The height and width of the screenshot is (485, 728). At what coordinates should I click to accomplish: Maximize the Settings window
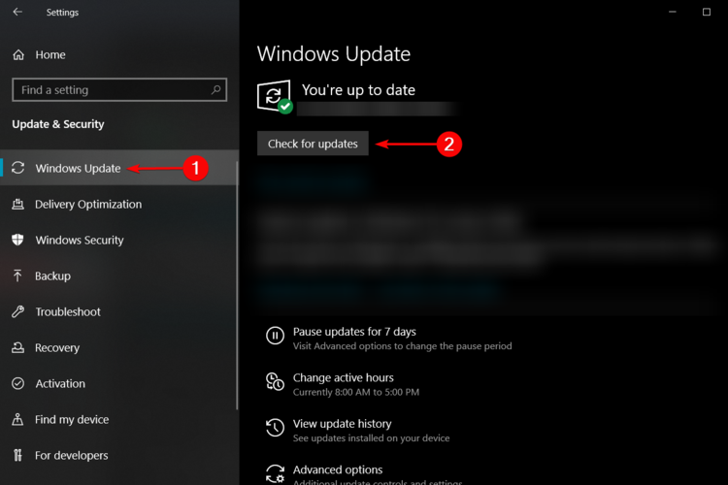707,12
